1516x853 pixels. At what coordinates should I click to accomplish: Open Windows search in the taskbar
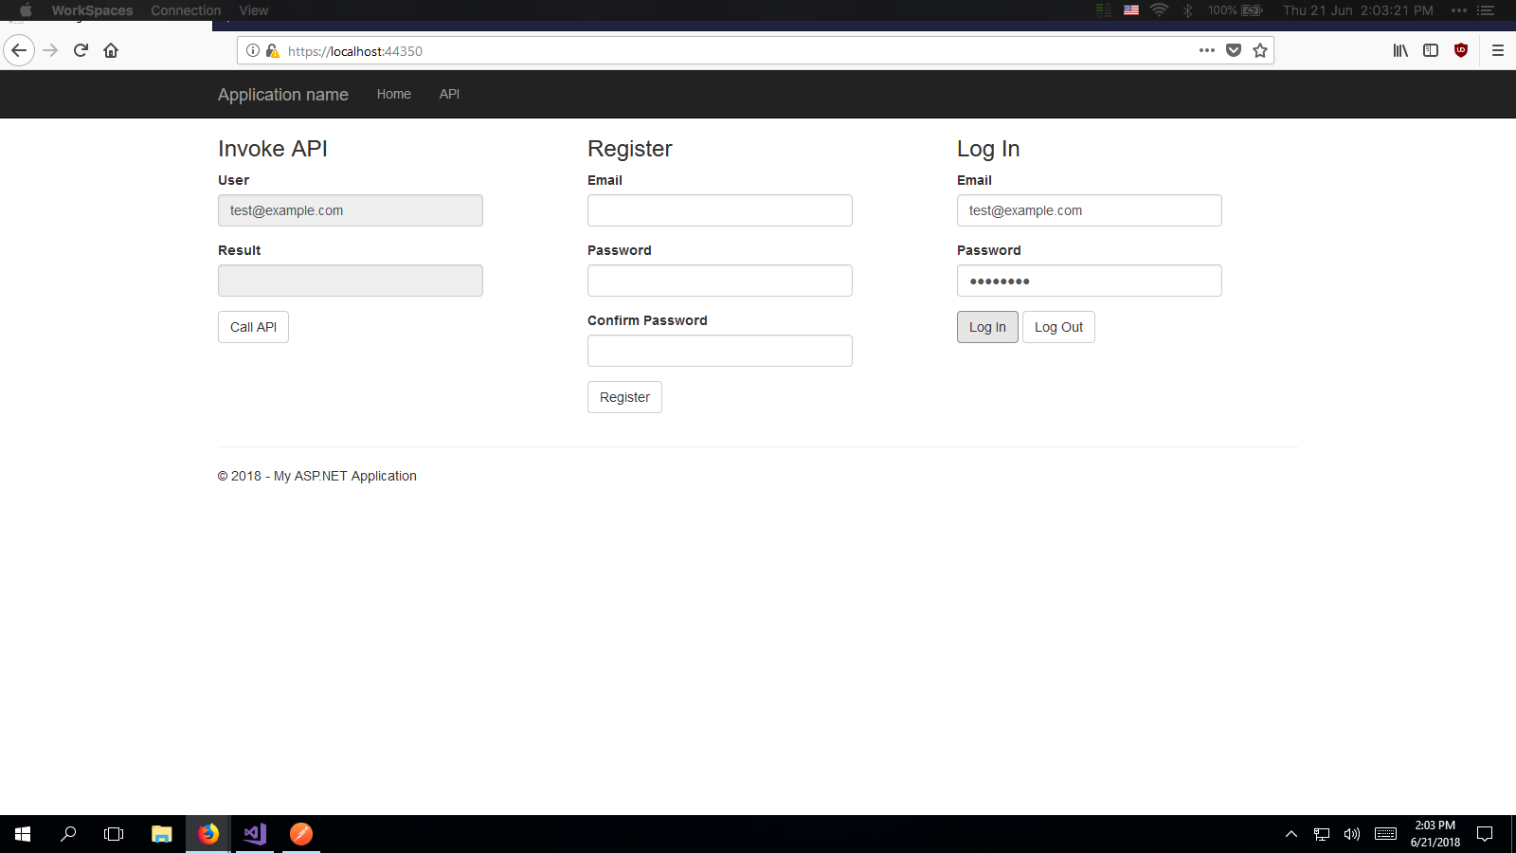coord(67,834)
